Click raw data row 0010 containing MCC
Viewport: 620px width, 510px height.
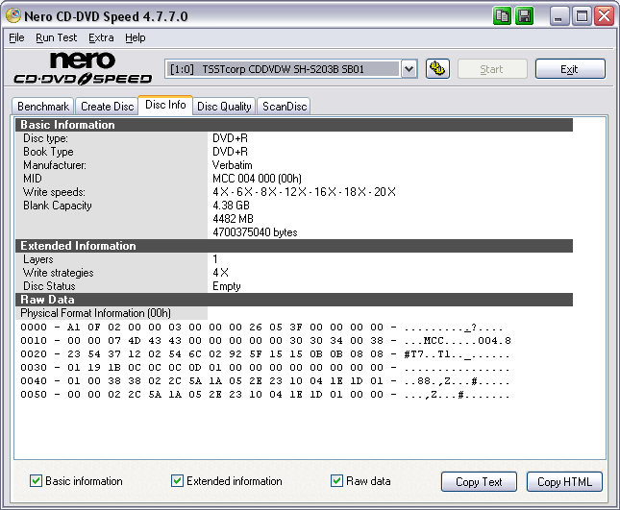coord(265,341)
